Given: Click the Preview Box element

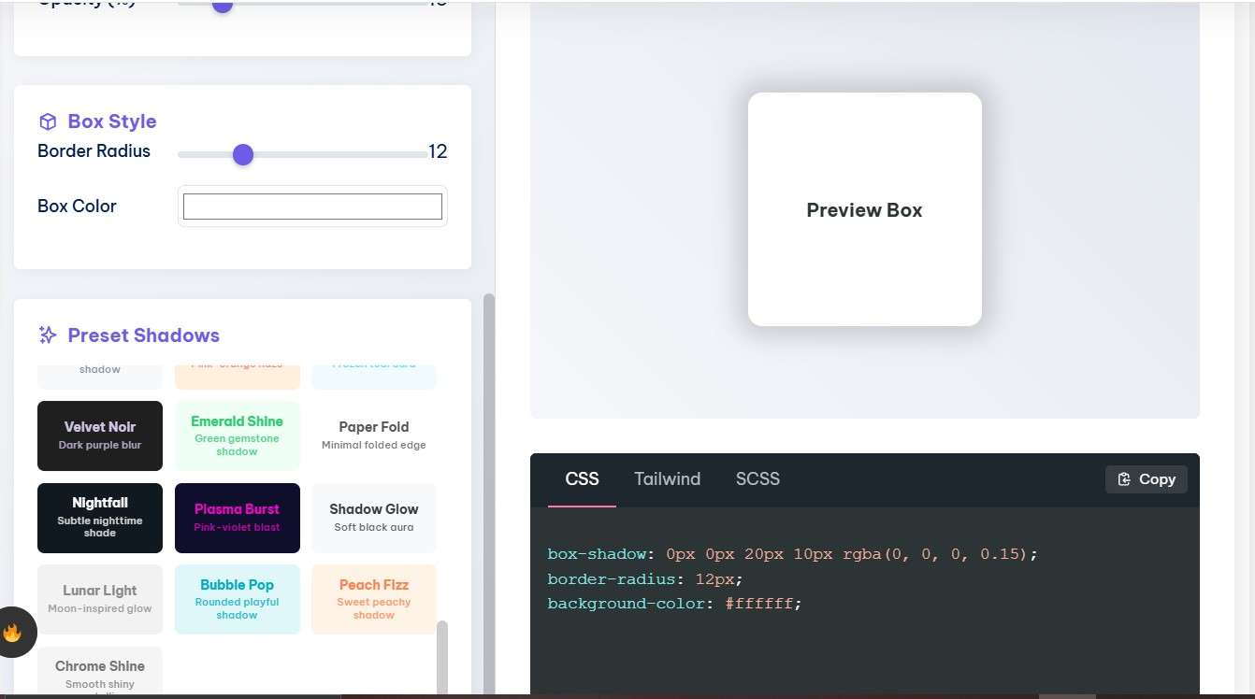Looking at the screenshot, I should pos(865,209).
